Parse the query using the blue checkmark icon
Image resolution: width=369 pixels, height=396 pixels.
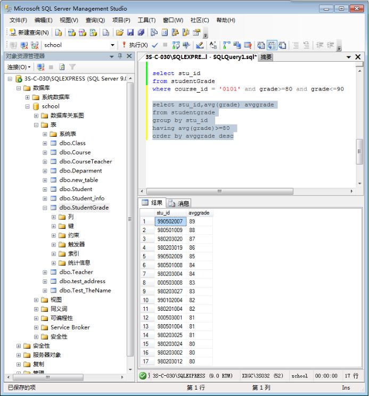155,45
